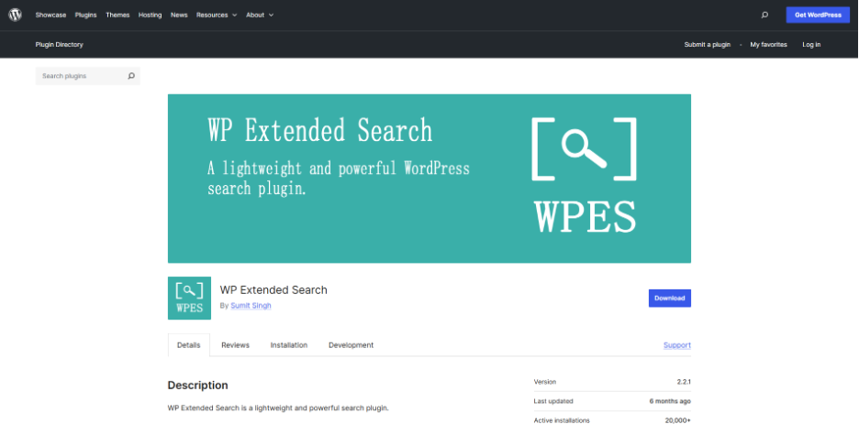
Task: Open Submit a plugin link
Action: [x=708, y=45]
